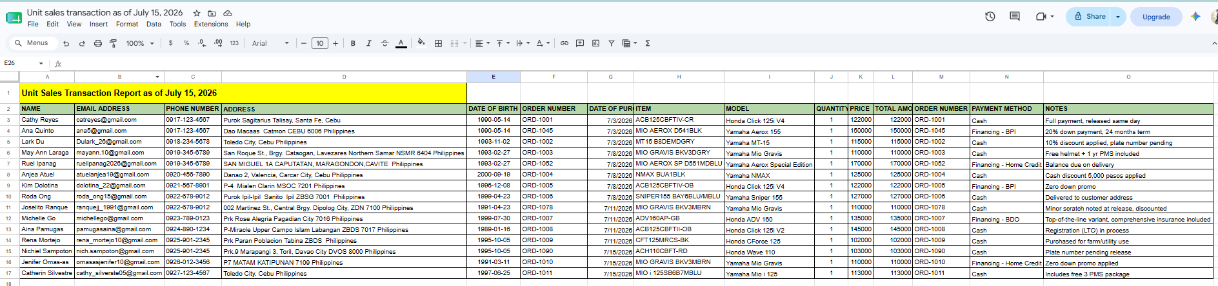Screen dimensions: 1218x286
Task: Open vertical align dropdown
Action: click(x=503, y=43)
